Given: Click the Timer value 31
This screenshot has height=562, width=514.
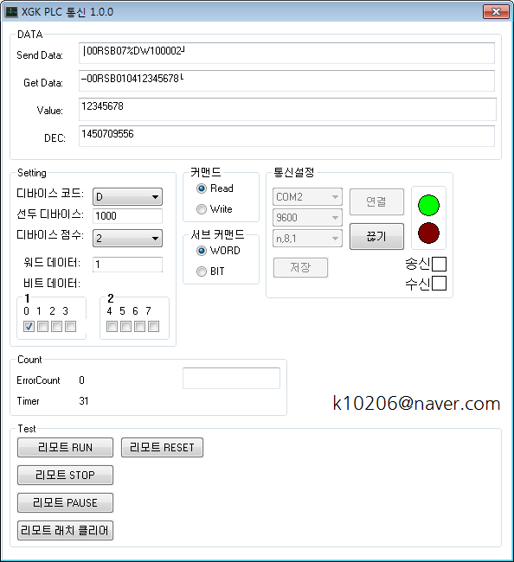Looking at the screenshot, I should tap(84, 401).
